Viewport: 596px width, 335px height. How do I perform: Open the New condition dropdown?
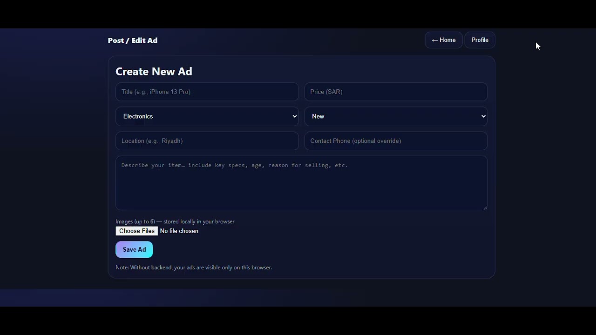click(x=396, y=116)
